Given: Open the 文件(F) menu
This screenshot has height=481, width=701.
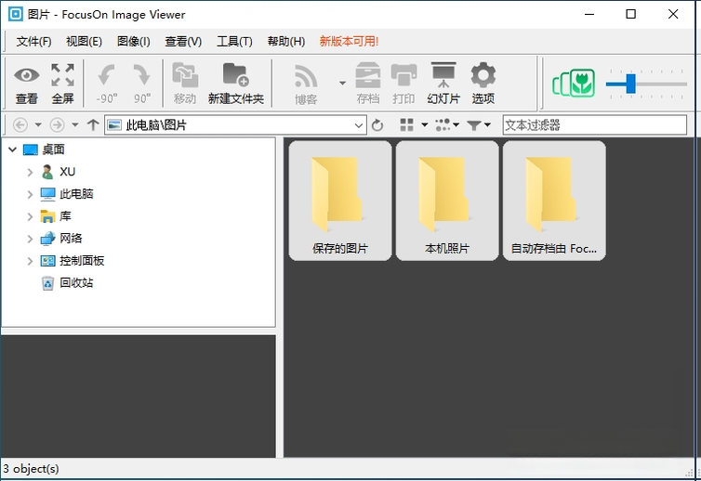Looking at the screenshot, I should pos(34,42).
